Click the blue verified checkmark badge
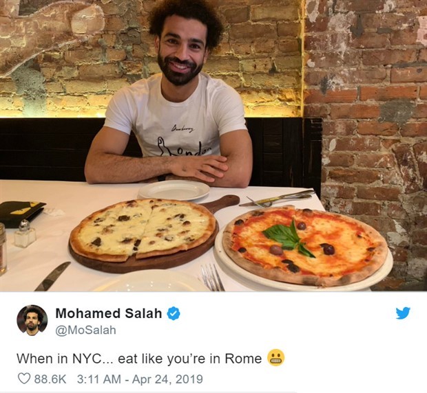 tap(173, 313)
